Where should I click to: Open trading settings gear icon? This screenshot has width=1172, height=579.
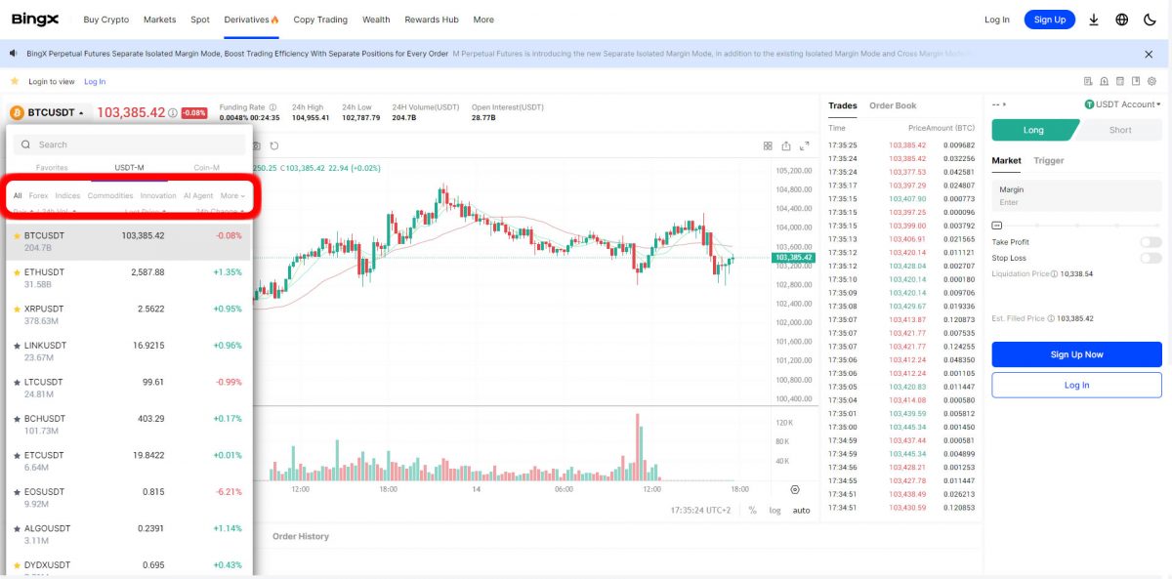[x=1152, y=81]
